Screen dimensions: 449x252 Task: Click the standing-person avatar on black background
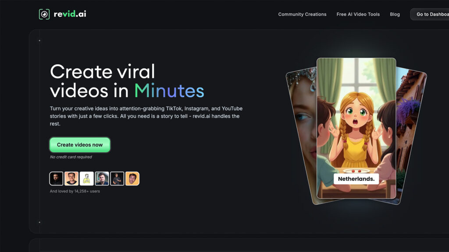point(117,178)
